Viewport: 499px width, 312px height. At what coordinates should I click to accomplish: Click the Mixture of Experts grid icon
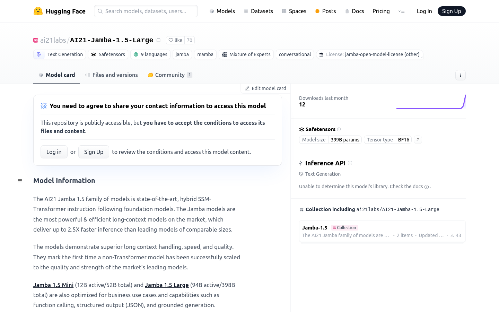224,54
